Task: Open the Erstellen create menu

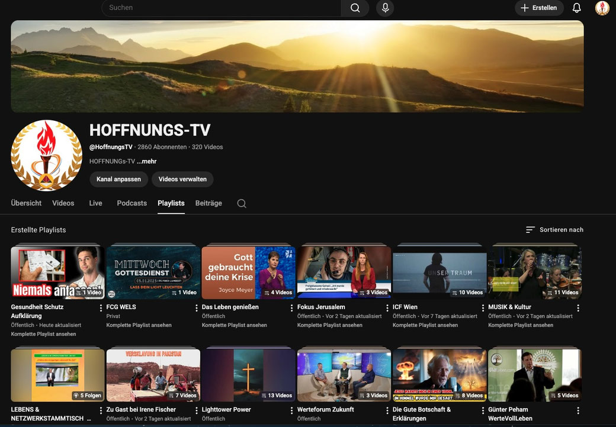Action: [538, 8]
